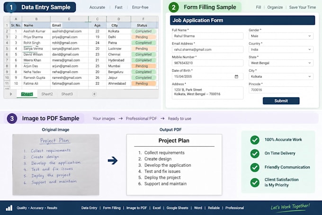Click the Image to PDF footer link
Screen dimensions: 322x215
point(136,208)
